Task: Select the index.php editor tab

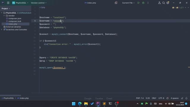Action: click(x=90, y=3)
